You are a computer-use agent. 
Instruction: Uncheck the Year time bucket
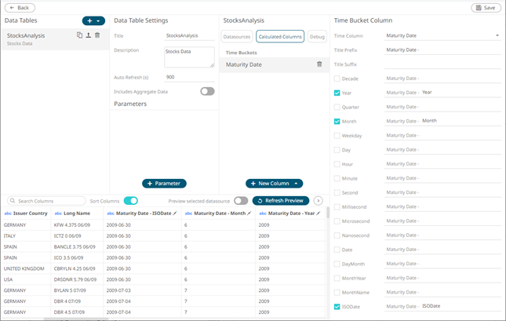pyautogui.click(x=337, y=93)
